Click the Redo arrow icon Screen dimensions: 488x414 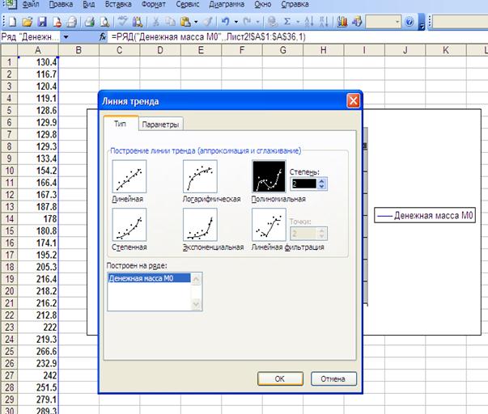click(x=248, y=22)
